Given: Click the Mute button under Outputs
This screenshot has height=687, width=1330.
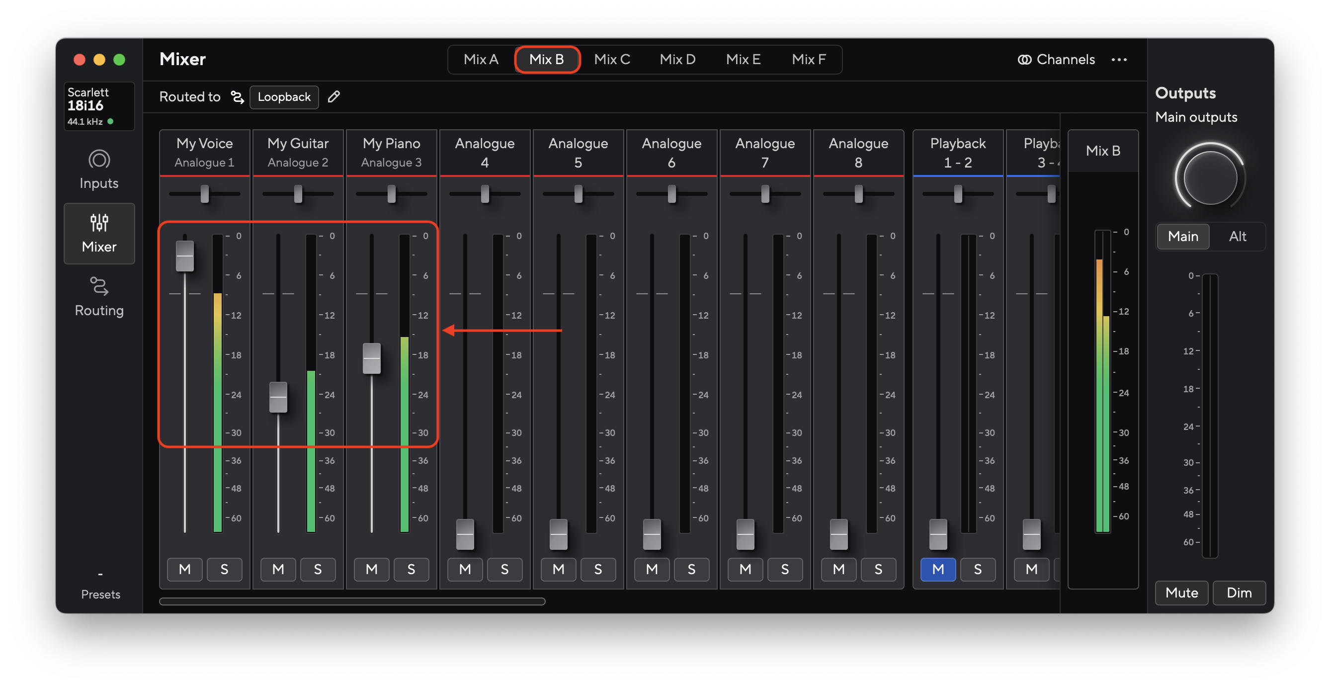Looking at the screenshot, I should [1181, 593].
